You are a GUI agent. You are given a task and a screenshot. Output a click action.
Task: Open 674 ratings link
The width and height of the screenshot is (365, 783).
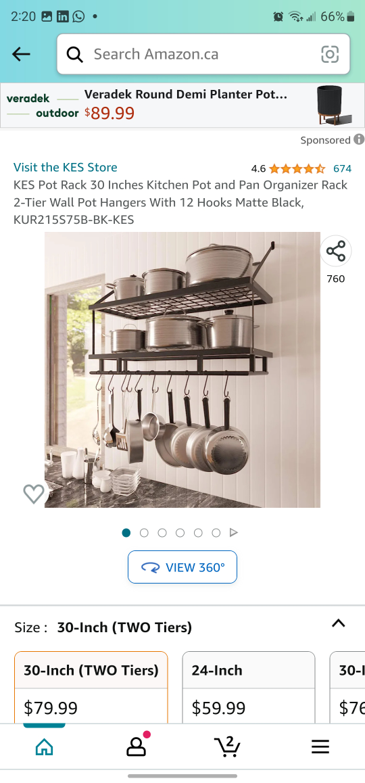(x=343, y=169)
